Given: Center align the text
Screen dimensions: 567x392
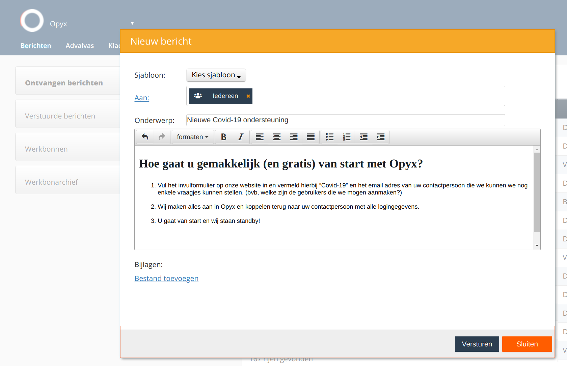Looking at the screenshot, I should (x=277, y=137).
